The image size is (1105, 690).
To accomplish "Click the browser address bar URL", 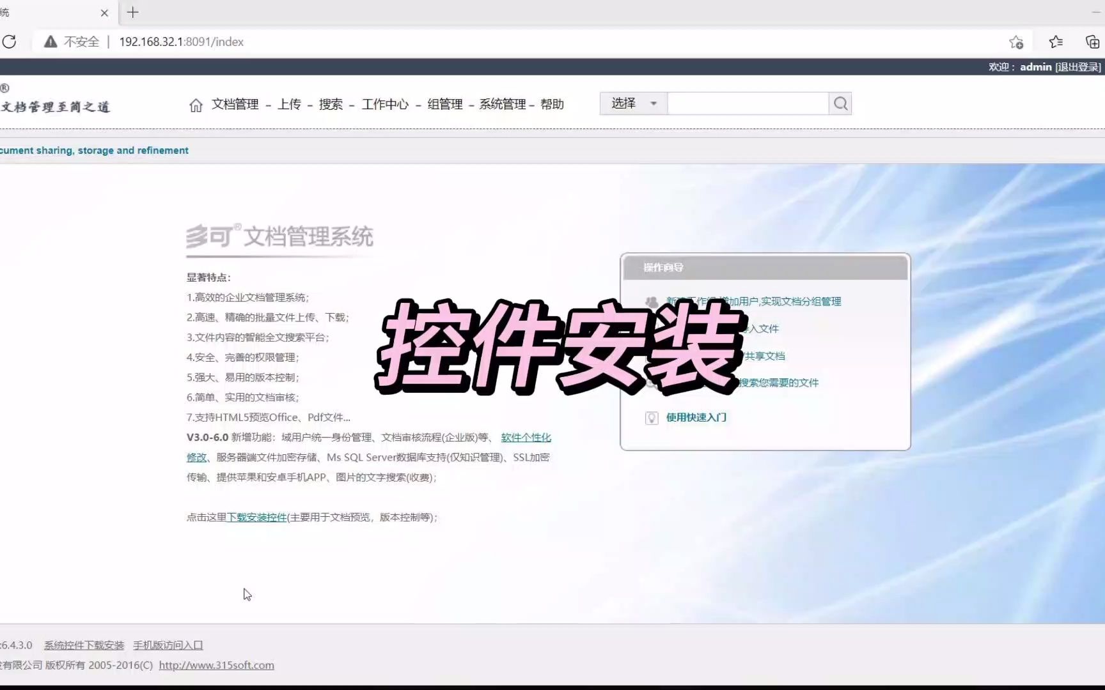I will [x=181, y=42].
